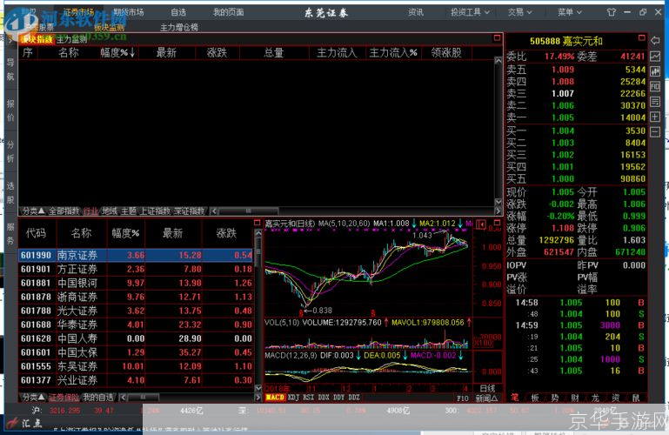Click the 主力流入 column header

(337, 52)
